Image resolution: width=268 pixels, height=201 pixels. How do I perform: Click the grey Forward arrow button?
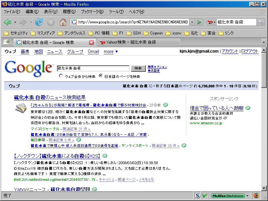click(x=23, y=22)
